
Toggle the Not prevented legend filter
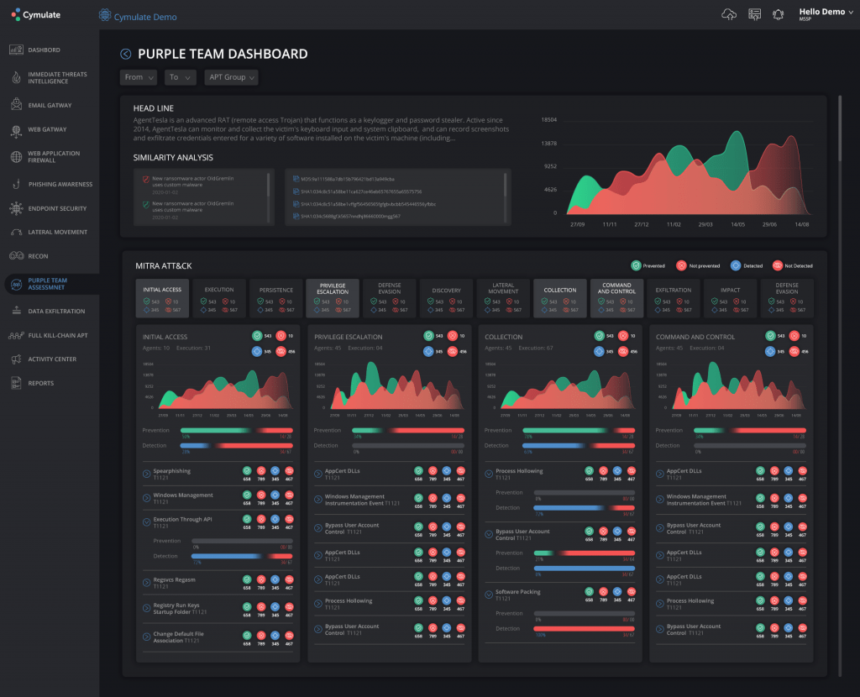(698, 266)
